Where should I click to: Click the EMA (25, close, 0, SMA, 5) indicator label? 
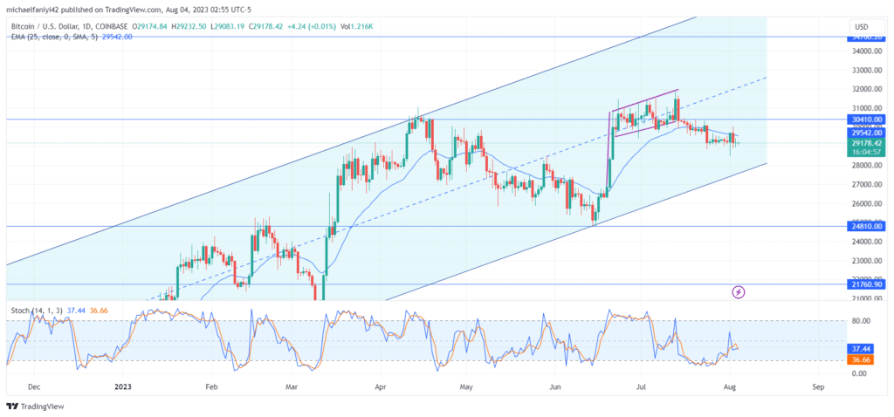tap(54, 37)
